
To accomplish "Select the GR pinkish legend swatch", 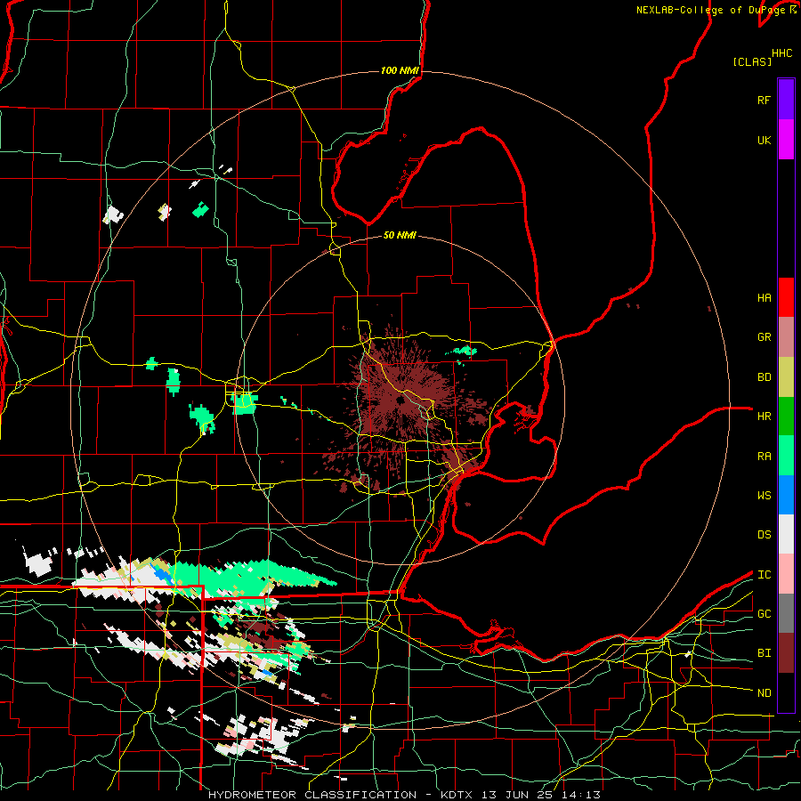I will pyautogui.click(x=786, y=337).
